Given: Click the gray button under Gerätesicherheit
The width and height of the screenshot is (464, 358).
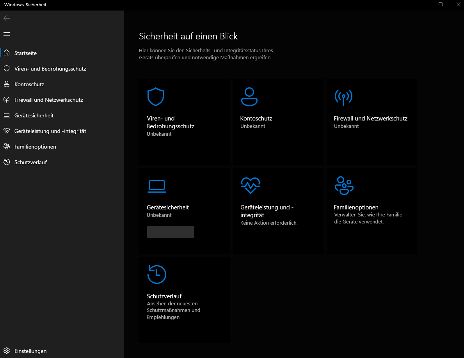Looking at the screenshot, I should pyautogui.click(x=170, y=232).
